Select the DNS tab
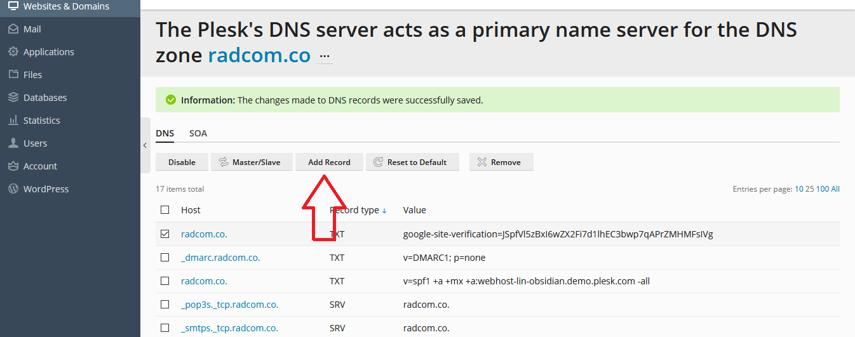 click(x=165, y=133)
